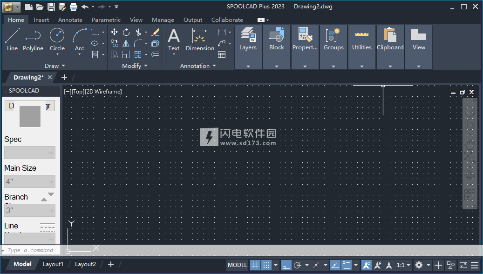Select the Rectangle draw tool
The image size is (483, 274).
[x=95, y=32]
